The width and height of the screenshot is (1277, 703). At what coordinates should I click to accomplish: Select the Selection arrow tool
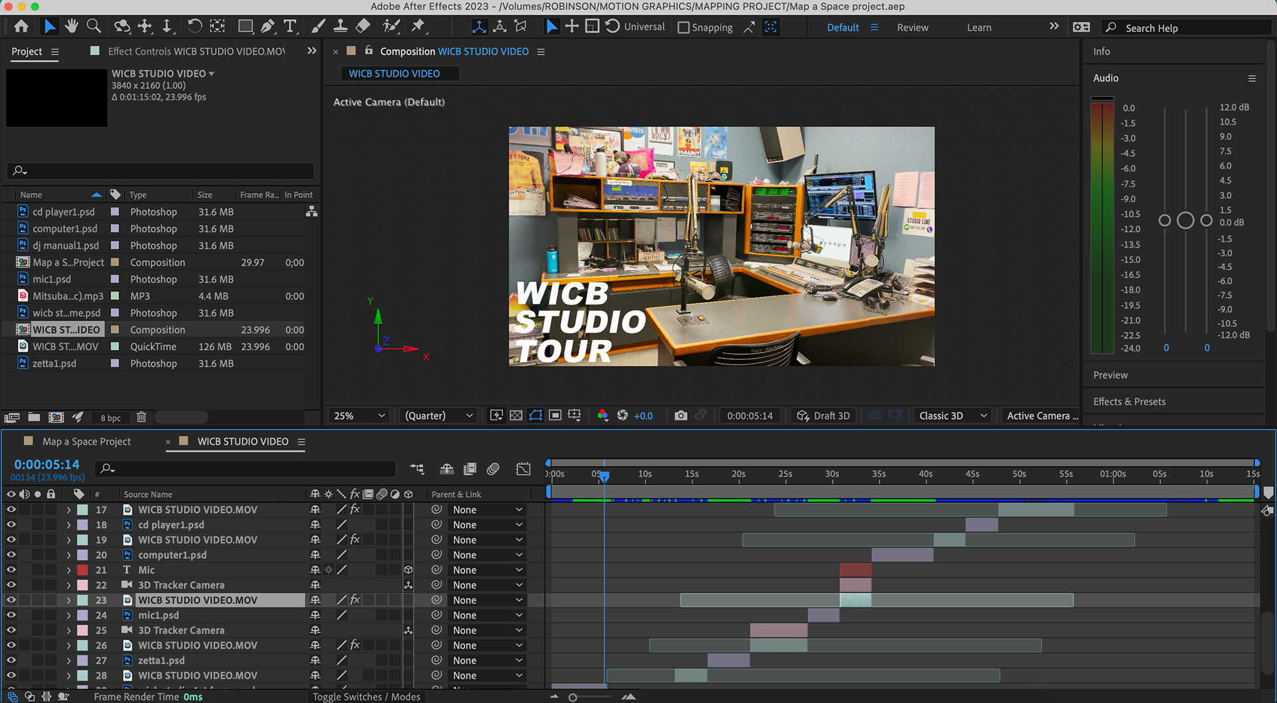[49, 27]
